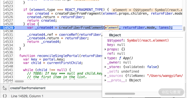The width and height of the screenshot is (187, 98).
Task: Click the $$typeof Symbol(react.element) value
Action: (x=148, y=40)
